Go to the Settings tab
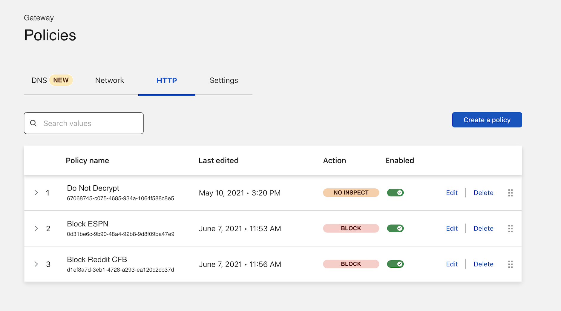 (x=224, y=80)
